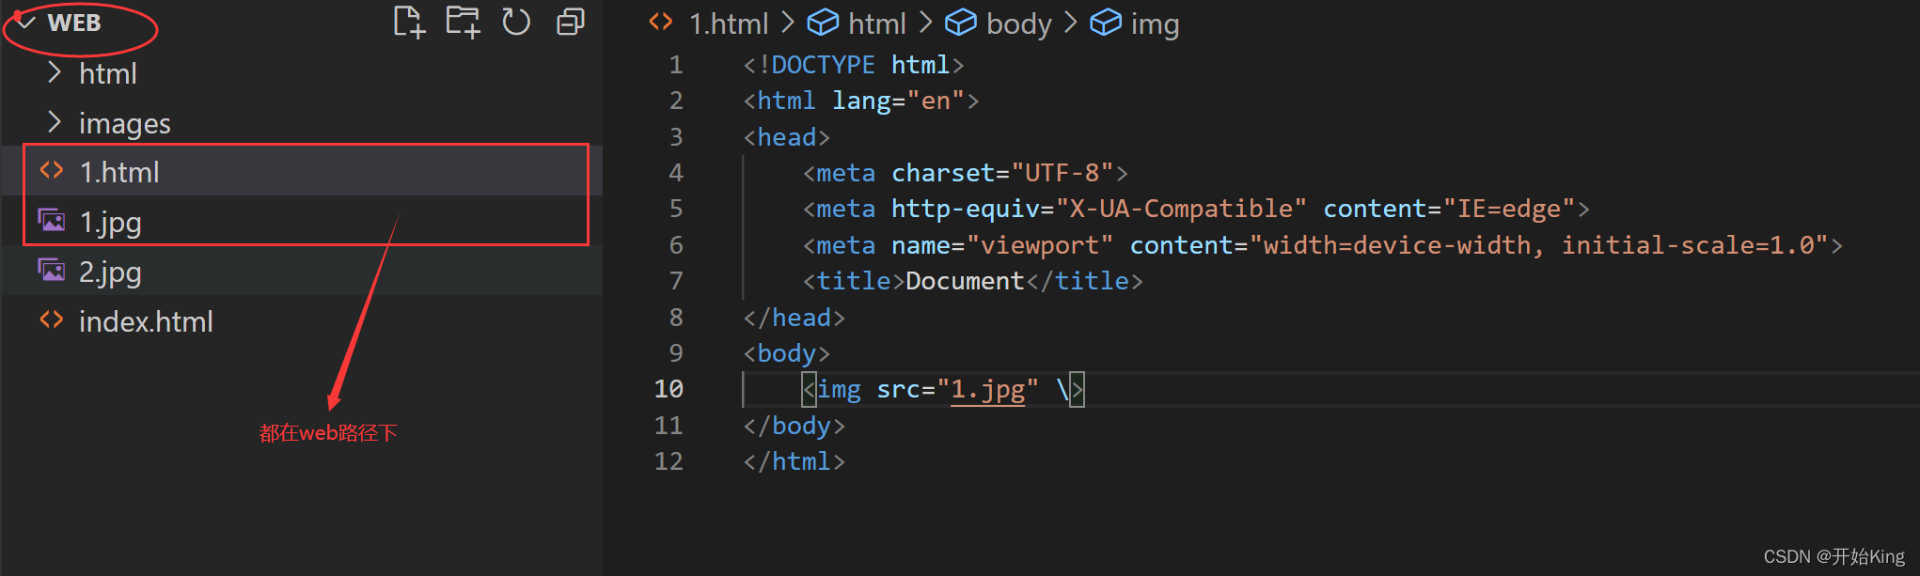Click the New File icon in explorer header

coord(409,22)
